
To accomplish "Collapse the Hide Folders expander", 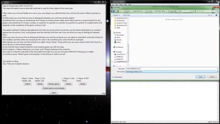I will pos(117,77).
